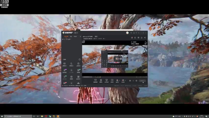Add a video media source

(x=112, y=81)
